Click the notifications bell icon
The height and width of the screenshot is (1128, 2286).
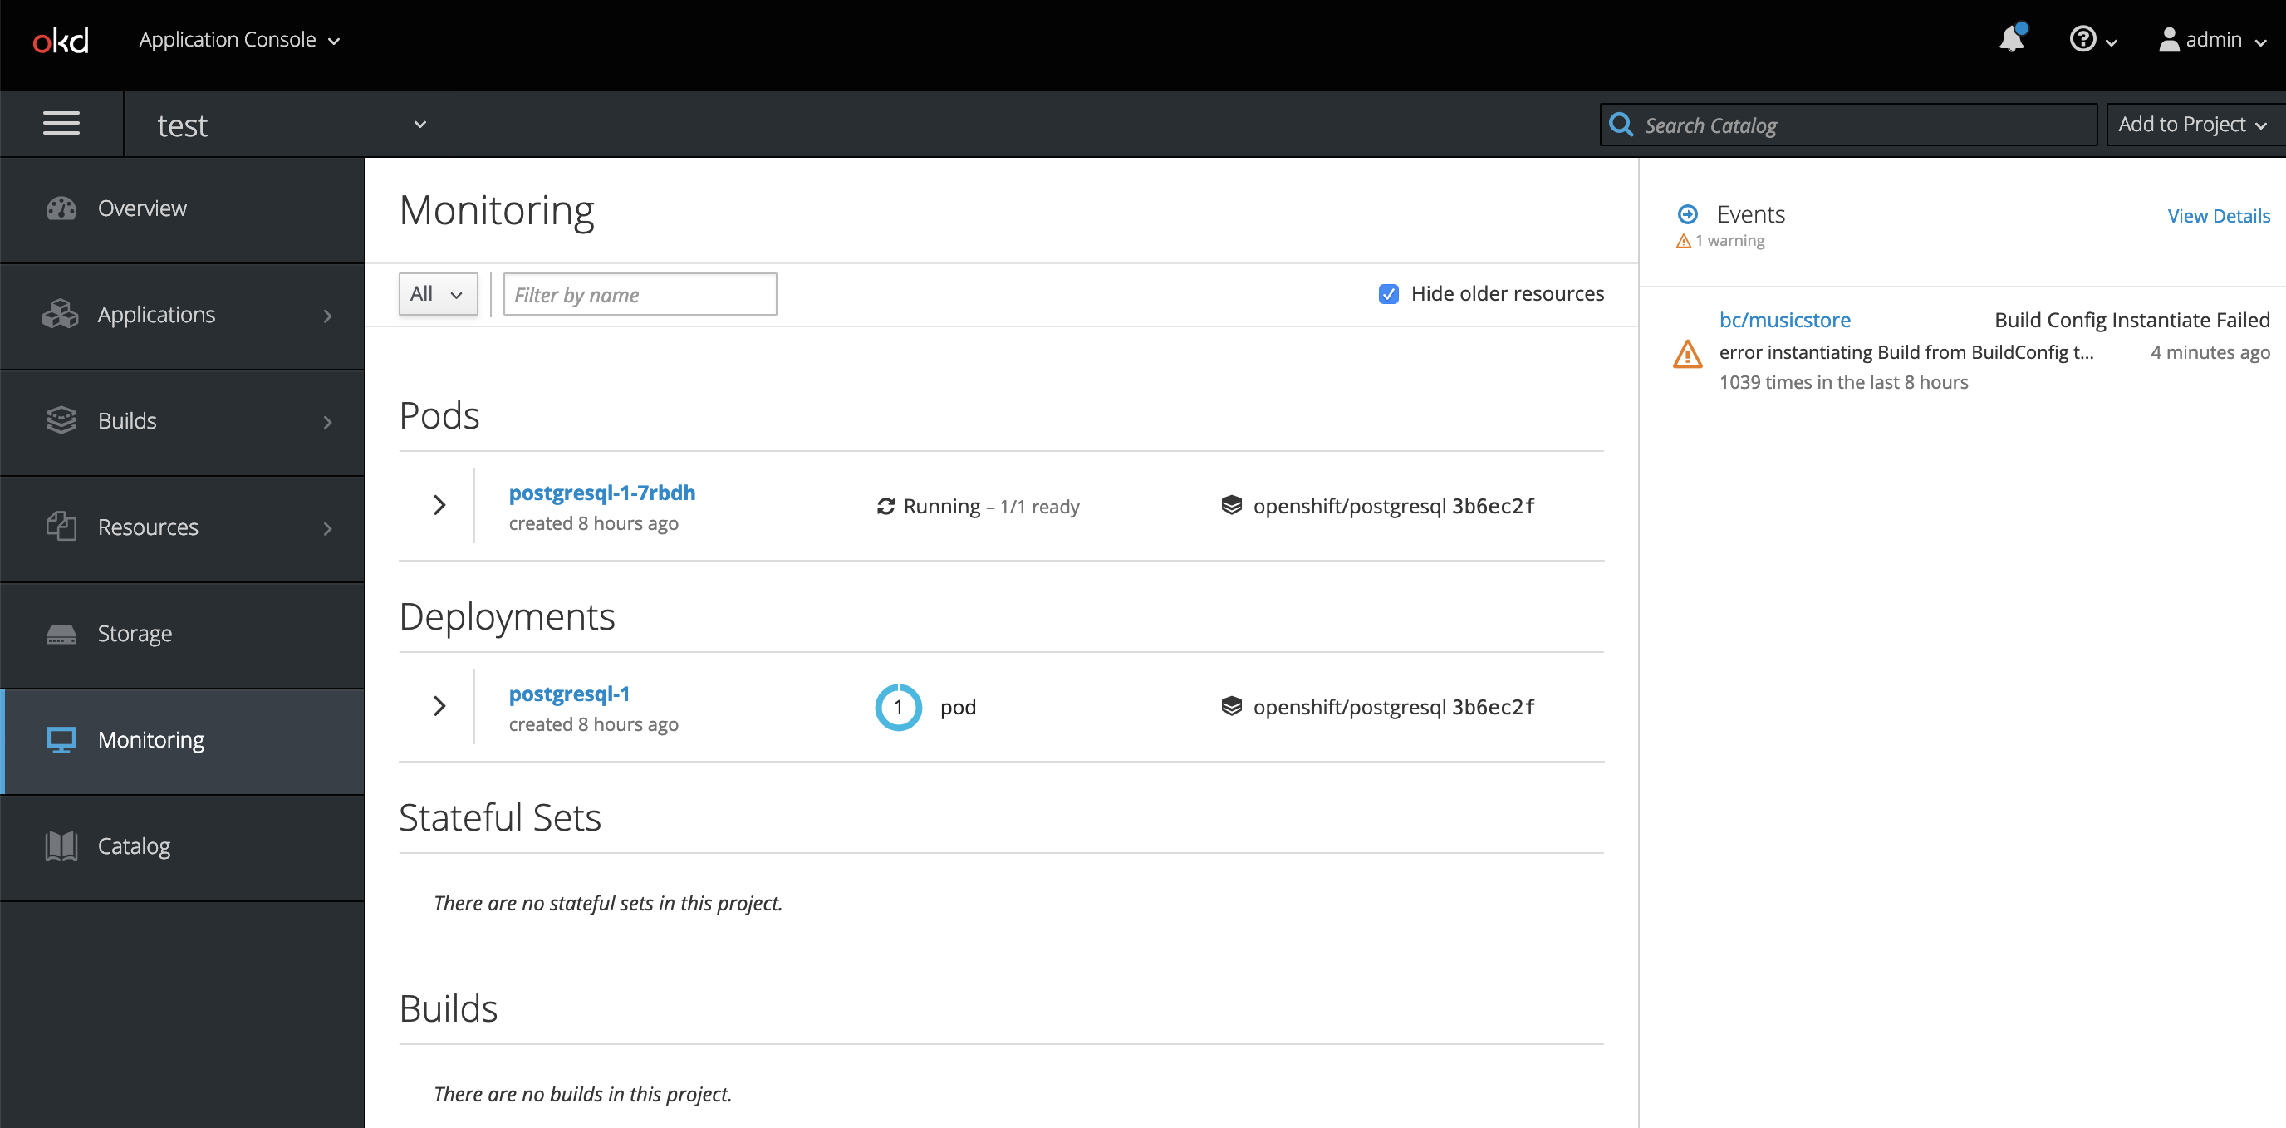tap(2012, 39)
